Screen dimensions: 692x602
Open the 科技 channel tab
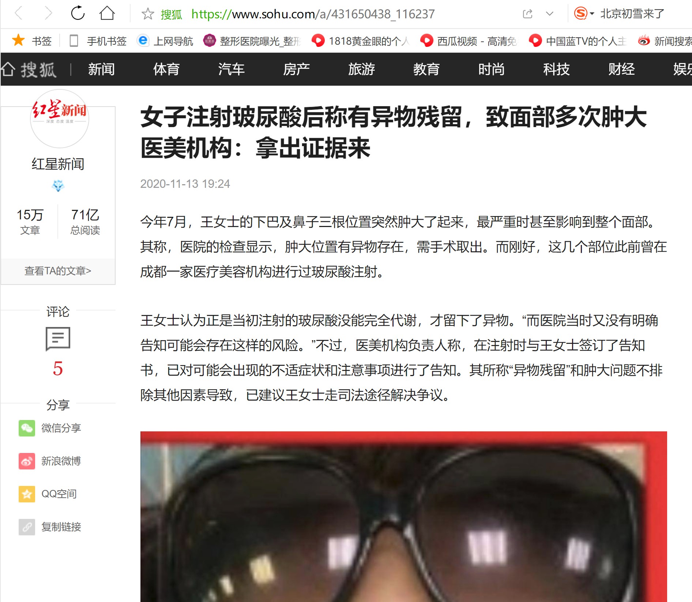[x=557, y=69]
